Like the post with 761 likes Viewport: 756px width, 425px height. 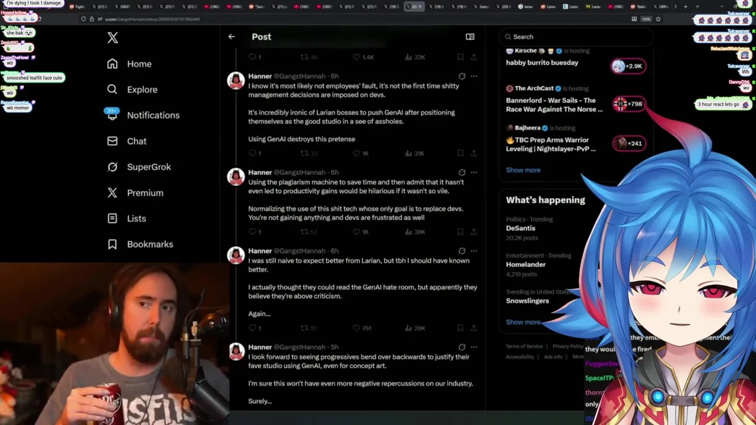pos(362,328)
